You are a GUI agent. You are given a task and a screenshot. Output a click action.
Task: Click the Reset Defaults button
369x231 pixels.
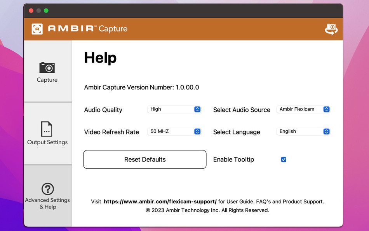(145, 159)
